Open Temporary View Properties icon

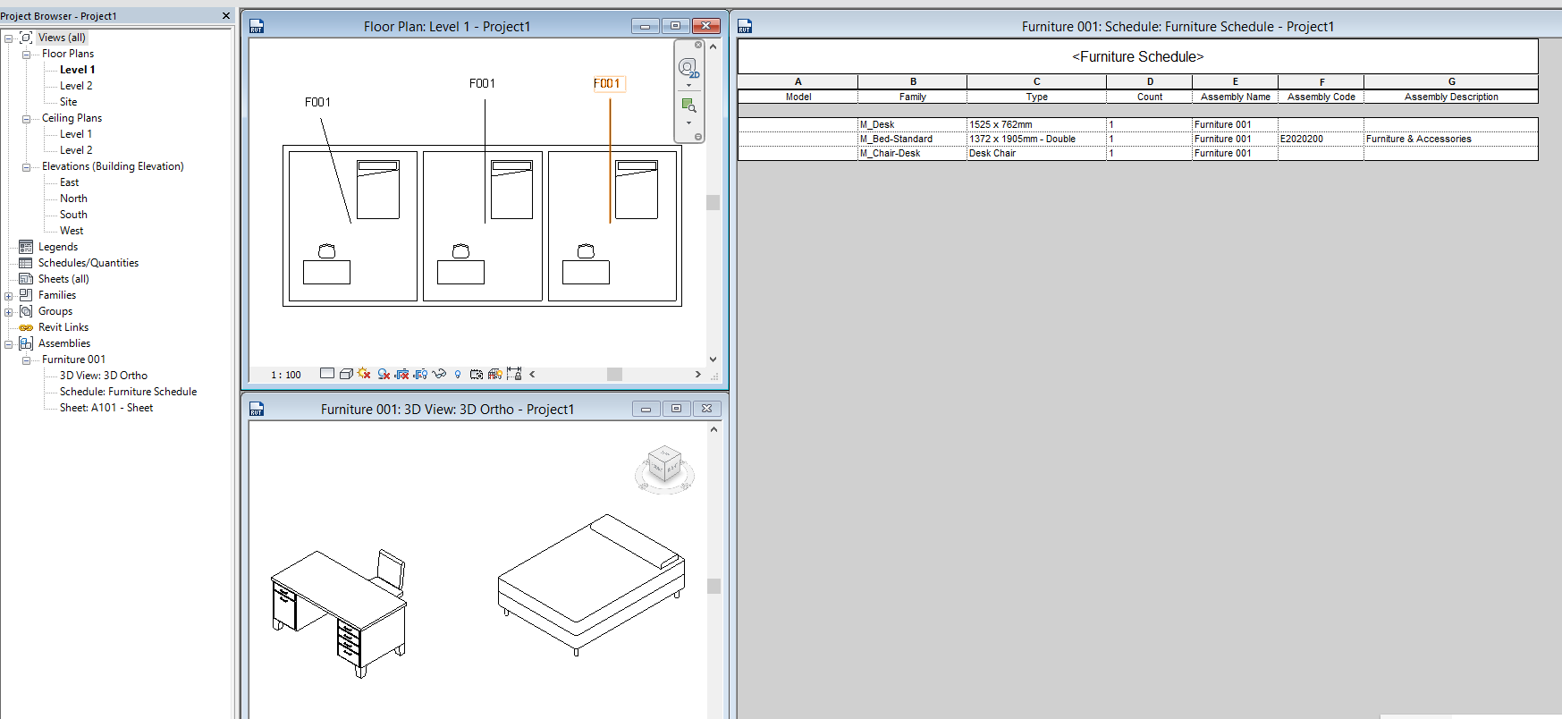[x=477, y=374]
